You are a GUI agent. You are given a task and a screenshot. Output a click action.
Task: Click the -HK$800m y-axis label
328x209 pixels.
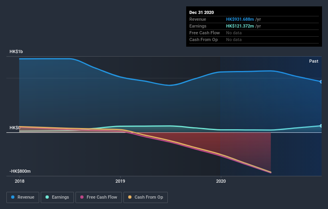(x=20, y=171)
